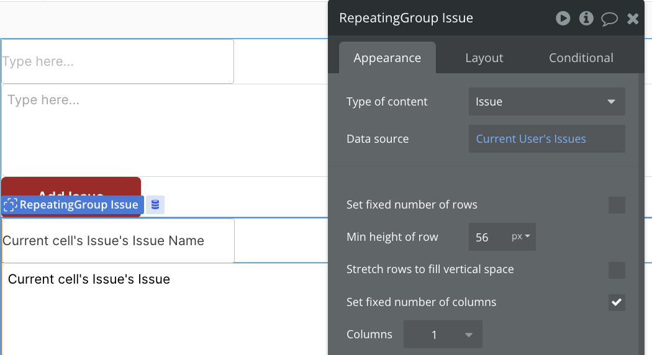Click the play/preview icon in property editor header
Image resolution: width=652 pixels, height=355 pixels.
(563, 18)
